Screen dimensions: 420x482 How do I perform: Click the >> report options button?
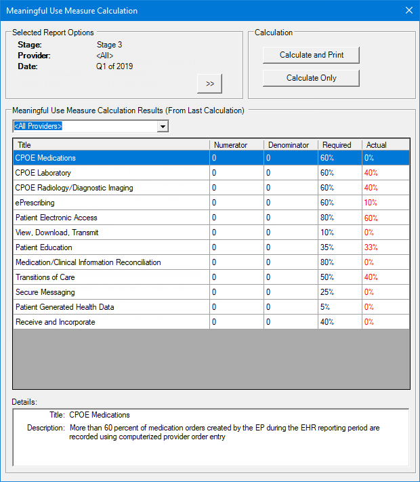pyautogui.click(x=209, y=83)
